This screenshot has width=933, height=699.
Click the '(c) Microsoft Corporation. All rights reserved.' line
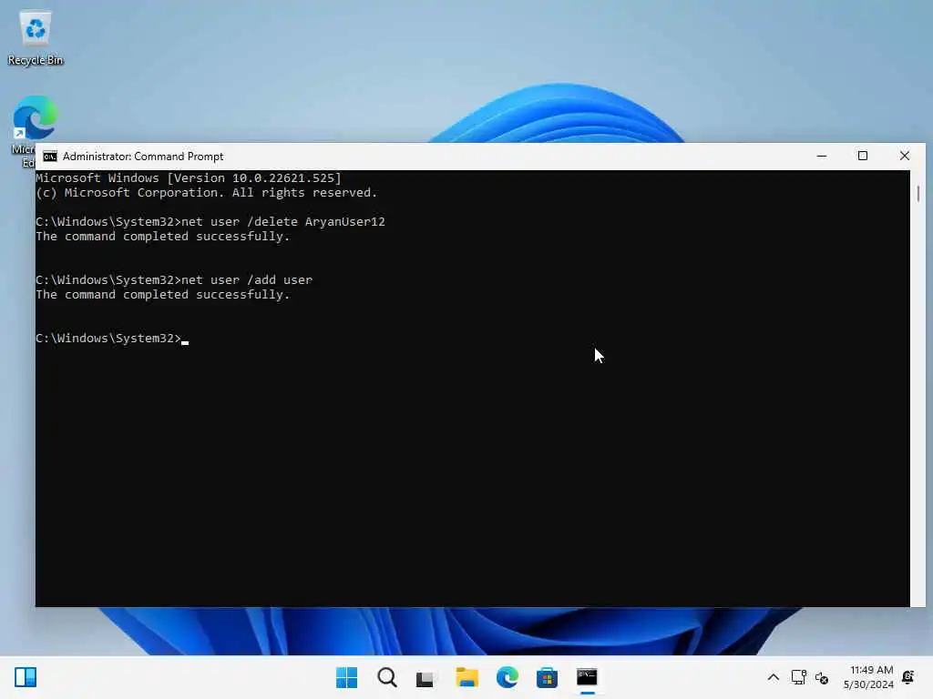coord(207,193)
